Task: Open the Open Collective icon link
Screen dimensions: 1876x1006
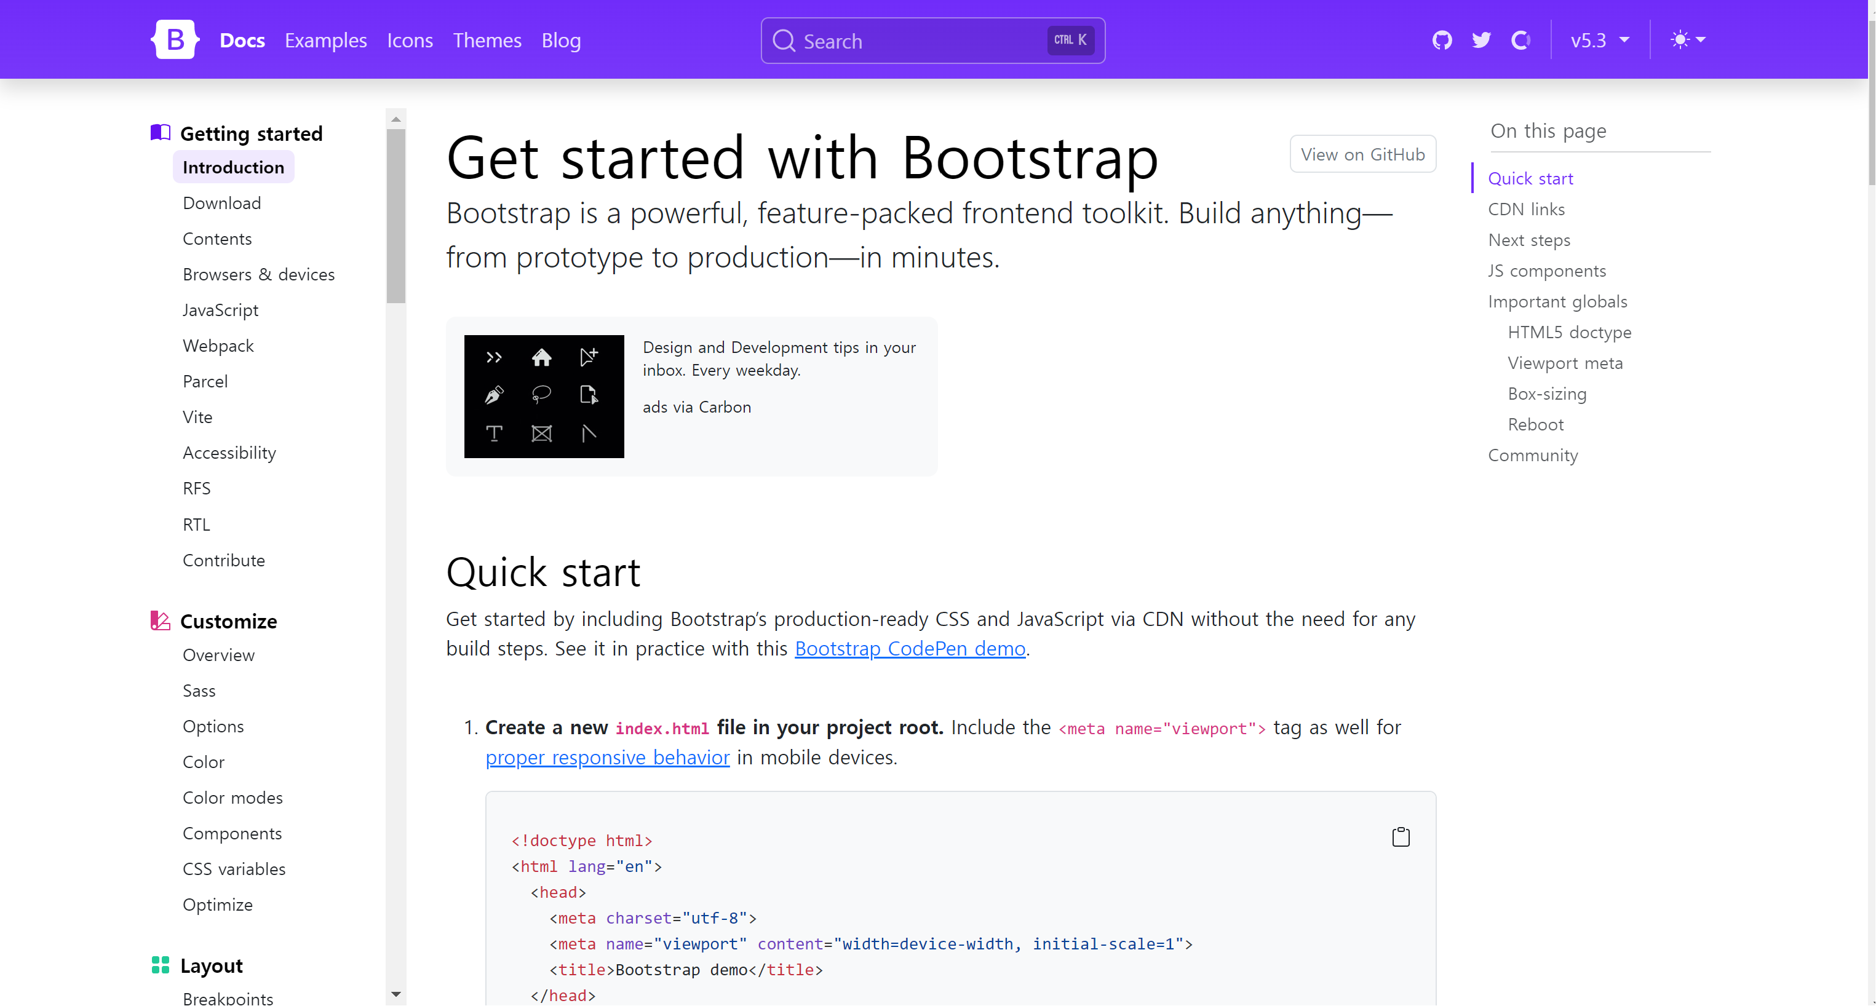Action: coord(1520,40)
